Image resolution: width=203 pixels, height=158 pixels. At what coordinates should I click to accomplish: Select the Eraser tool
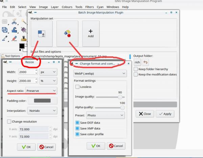click(14, 38)
